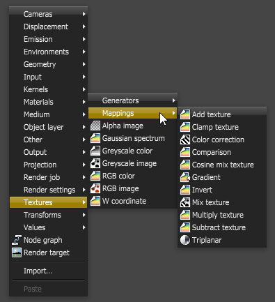Click the Alpha image checkerboard icon

click(95, 126)
